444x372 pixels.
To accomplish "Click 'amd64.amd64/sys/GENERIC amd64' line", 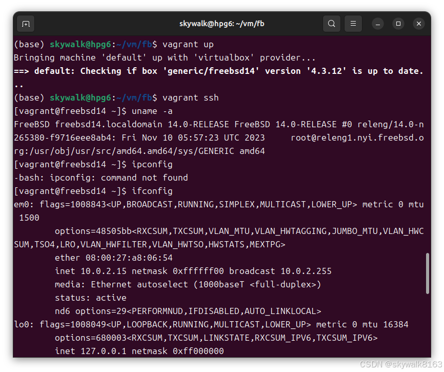I will point(139,151).
